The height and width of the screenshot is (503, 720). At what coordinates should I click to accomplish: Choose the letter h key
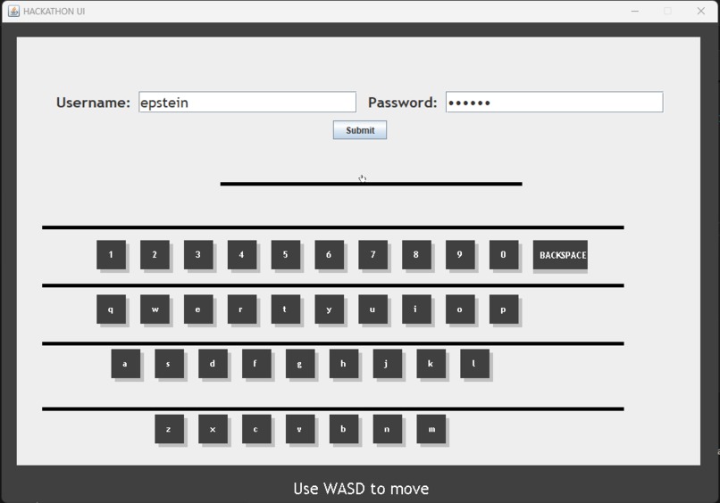tap(344, 364)
